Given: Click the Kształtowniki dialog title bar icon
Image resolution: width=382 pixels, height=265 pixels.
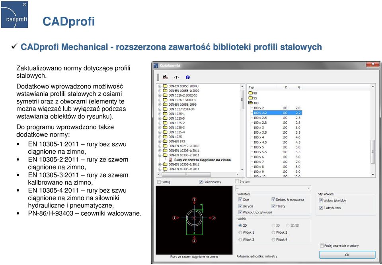Looking at the screenshot, I should (x=156, y=66).
